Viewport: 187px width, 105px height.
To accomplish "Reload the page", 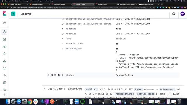I will 8,8.
